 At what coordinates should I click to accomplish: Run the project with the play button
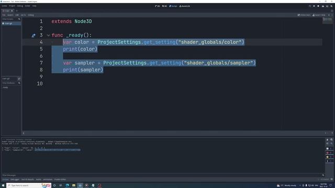(310, 6)
